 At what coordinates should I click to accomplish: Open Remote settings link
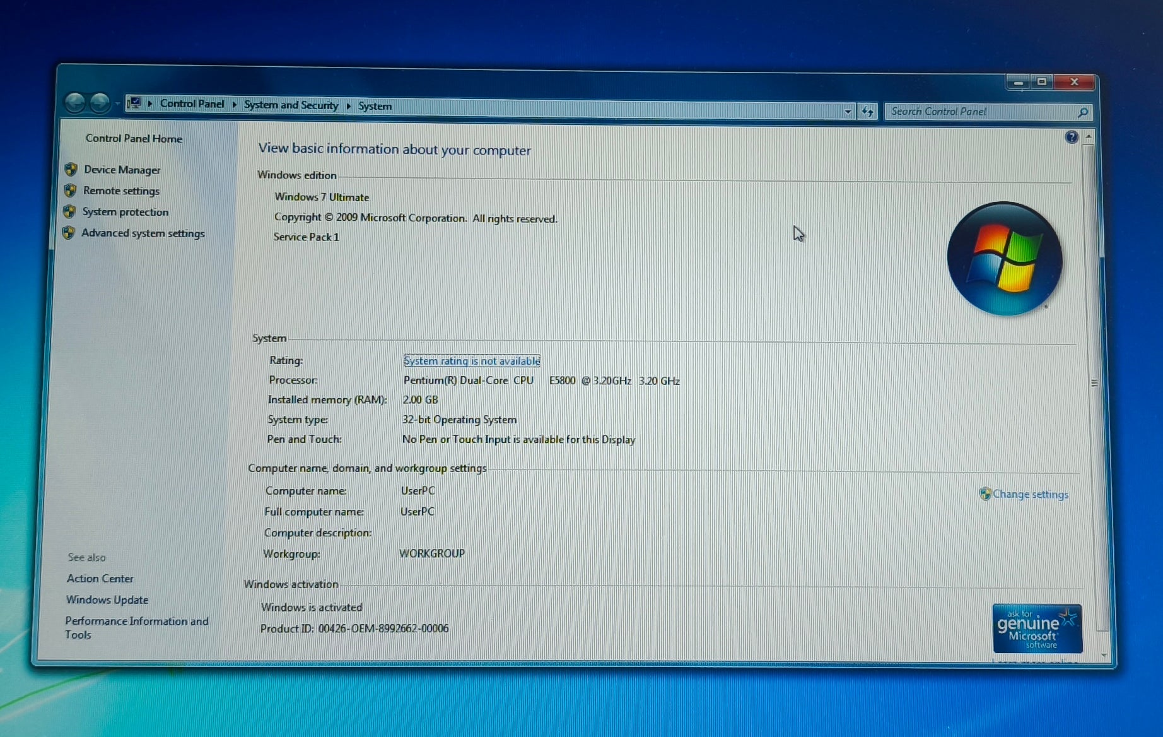121,191
